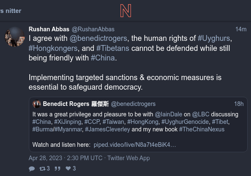
Task: Click the 14m tweet timestamp
Action: coord(241,29)
